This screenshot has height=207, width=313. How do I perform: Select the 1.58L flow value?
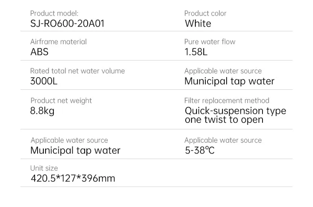pos(196,52)
